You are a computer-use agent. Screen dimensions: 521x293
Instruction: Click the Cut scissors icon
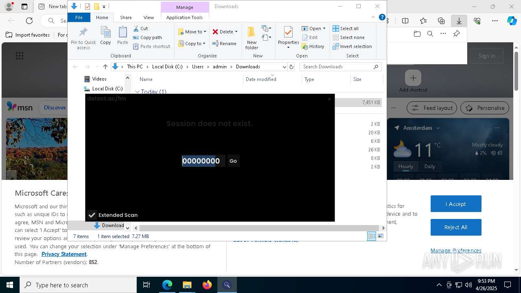point(136,28)
